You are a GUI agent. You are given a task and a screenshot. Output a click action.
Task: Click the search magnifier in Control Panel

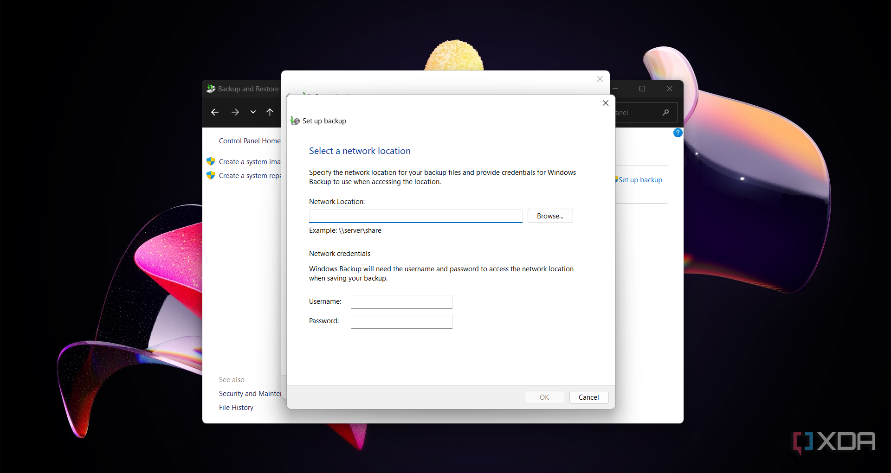(x=665, y=112)
